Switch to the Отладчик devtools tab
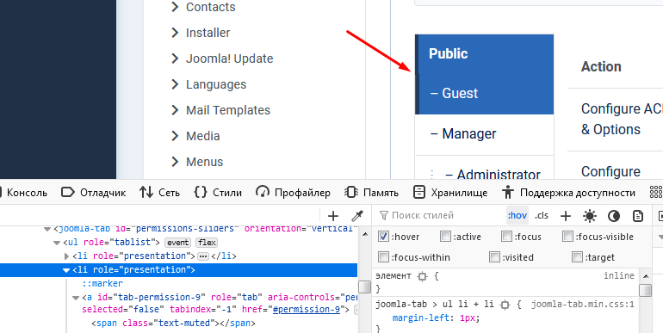The height and width of the screenshot is (333, 663). pyautogui.click(x=94, y=193)
